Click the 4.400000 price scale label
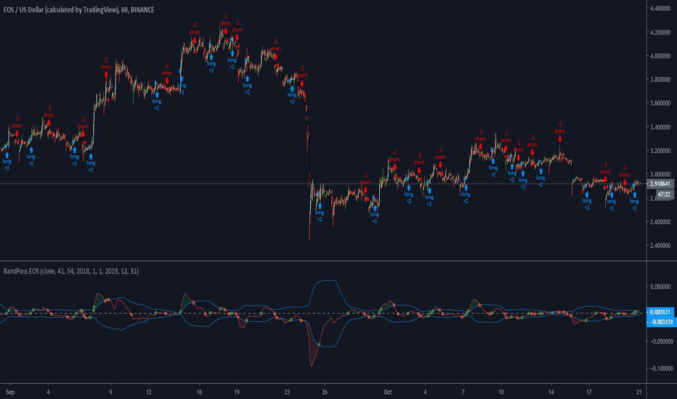677x399 pixels. [660, 8]
